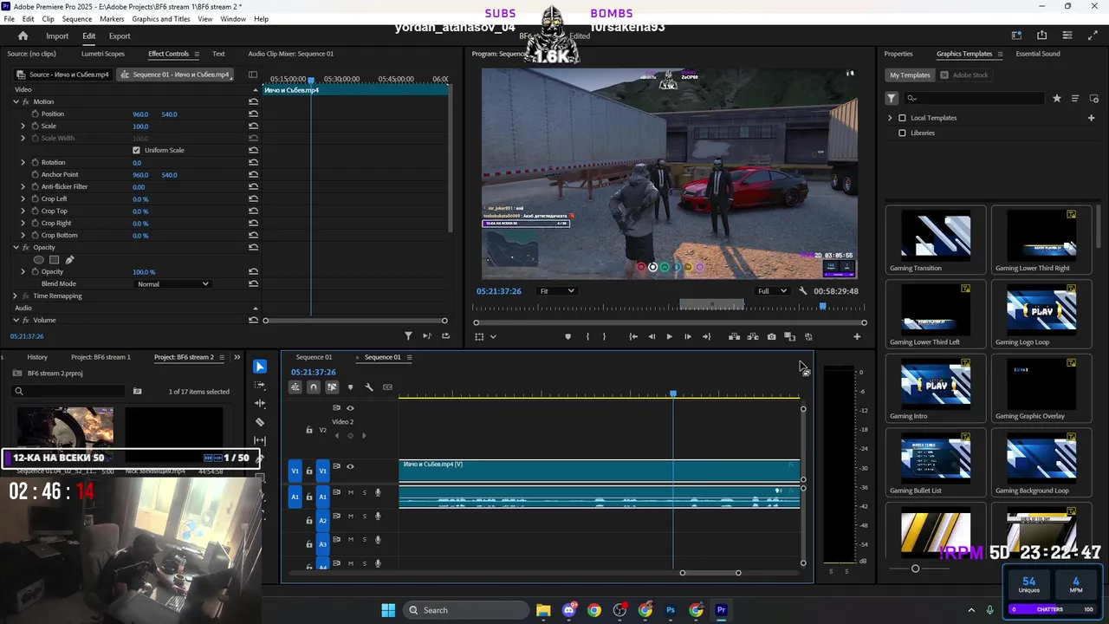Open playback resolution Full dropdown
This screenshot has width=1109, height=624.
(x=771, y=291)
